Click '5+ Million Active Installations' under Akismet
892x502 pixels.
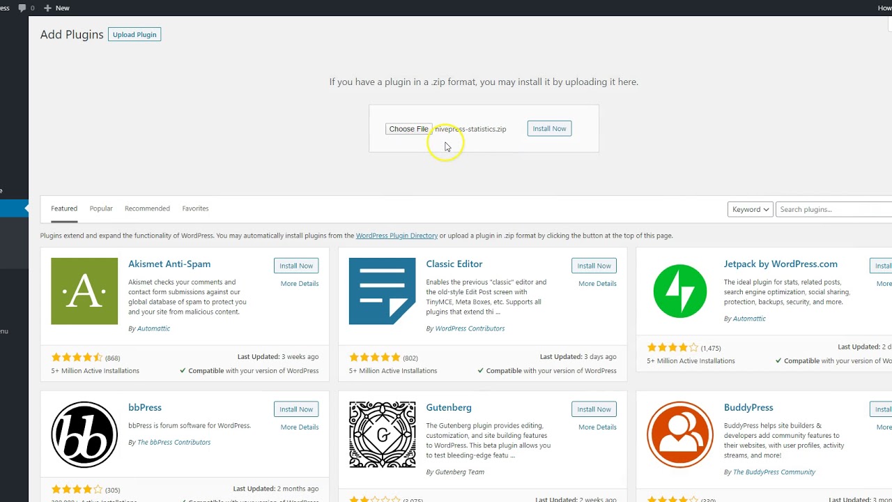95,371
